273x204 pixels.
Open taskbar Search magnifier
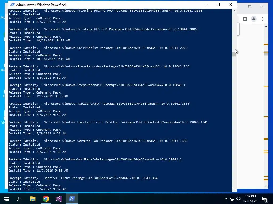point(19,199)
